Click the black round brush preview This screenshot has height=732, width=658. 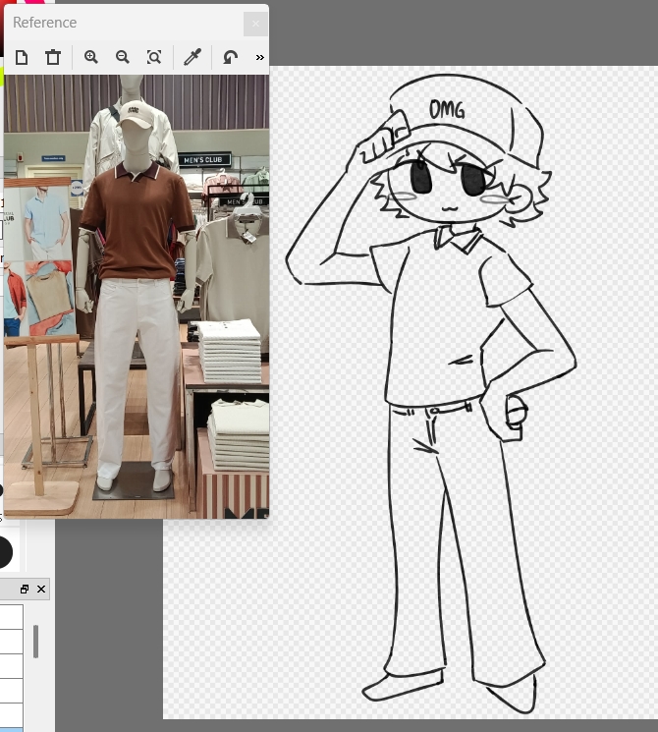pos(3,552)
